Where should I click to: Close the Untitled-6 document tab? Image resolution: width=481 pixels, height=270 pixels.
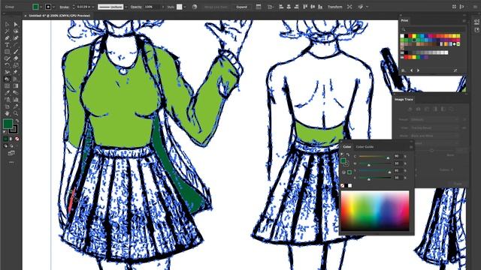25,15
